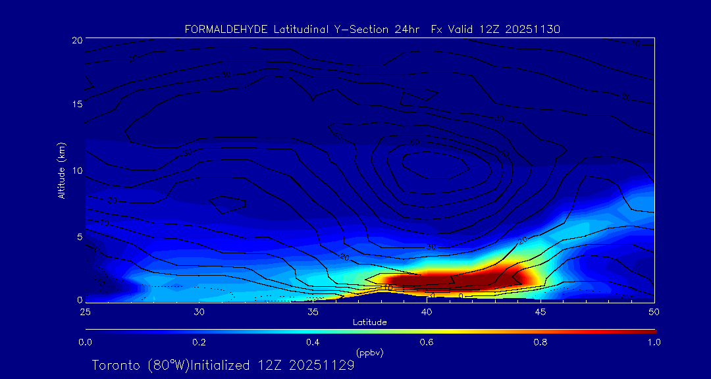Click the 'Fx Valid 12Z 20251130' text
This screenshot has height=379, width=711.
(496, 30)
